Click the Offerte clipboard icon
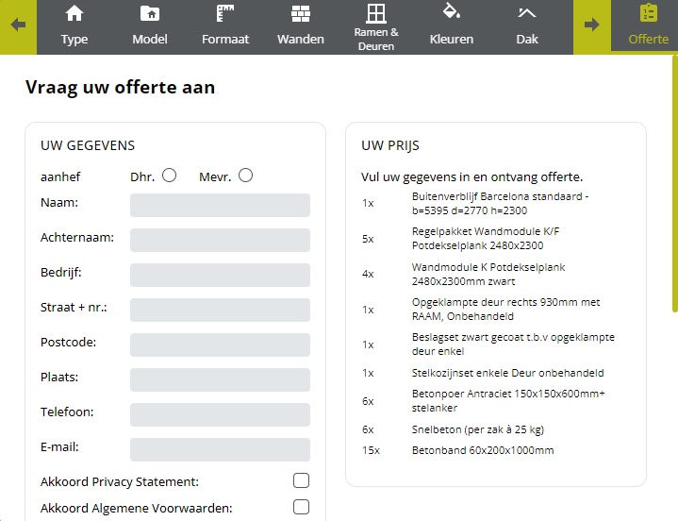The width and height of the screenshot is (678, 521). click(x=649, y=13)
